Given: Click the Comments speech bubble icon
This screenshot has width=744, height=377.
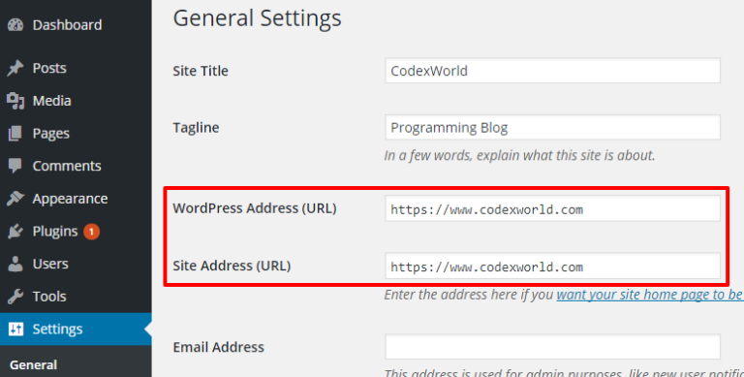Looking at the screenshot, I should point(15,166).
